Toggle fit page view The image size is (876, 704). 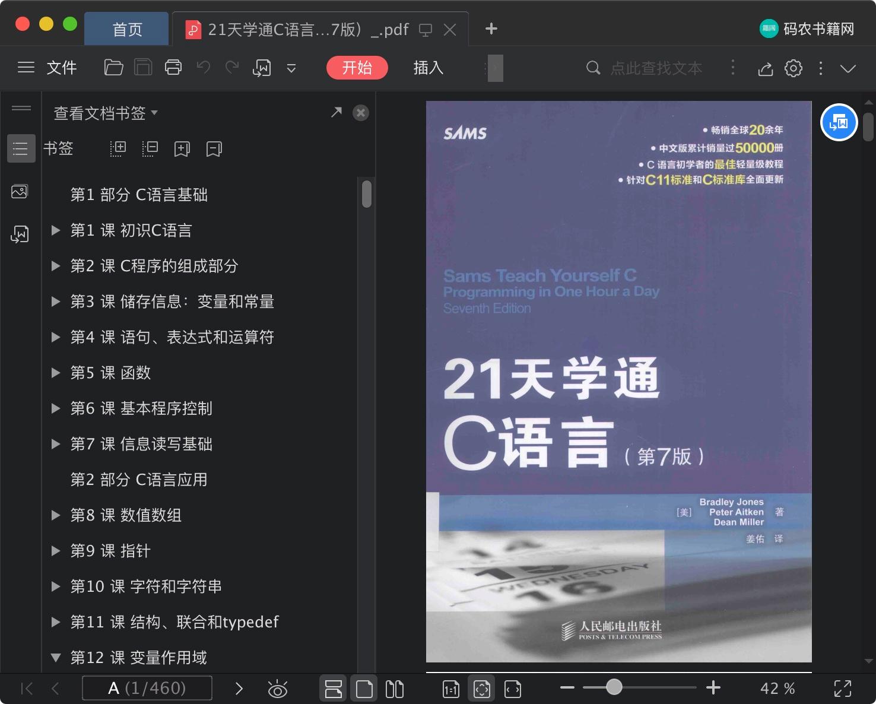pos(482,689)
